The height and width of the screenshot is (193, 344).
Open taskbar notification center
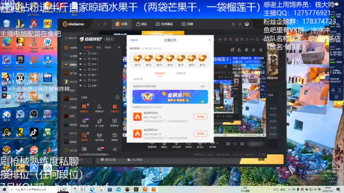(338, 190)
